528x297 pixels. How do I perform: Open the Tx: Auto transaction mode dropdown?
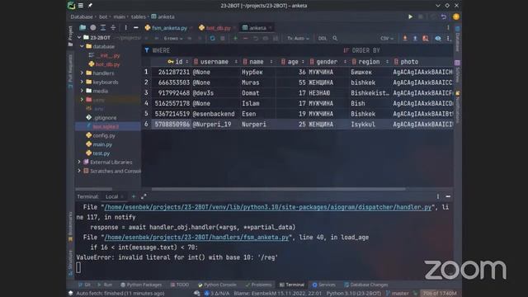click(x=298, y=39)
